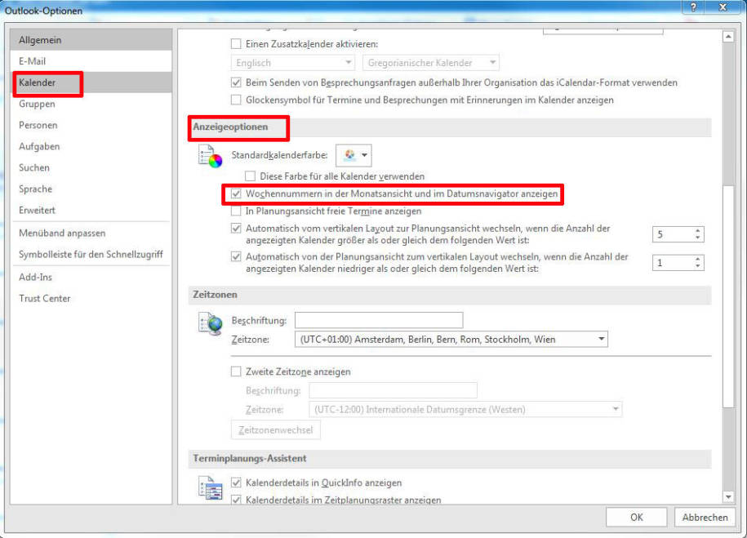Open Symbolleiste für den Schnellzugriff settings

pyautogui.click(x=91, y=255)
